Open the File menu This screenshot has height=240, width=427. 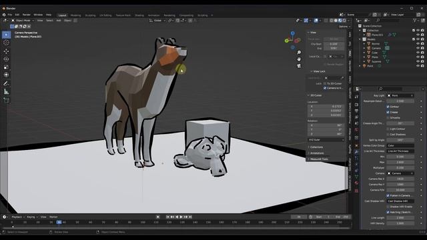tap(10, 15)
